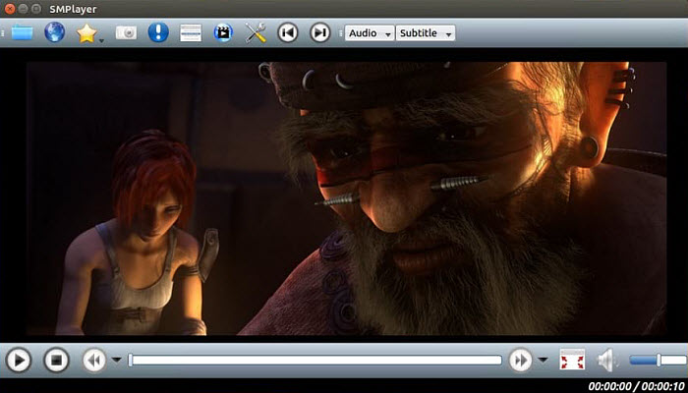
Task: Go to the previous track in the toolbar
Action: 288,32
